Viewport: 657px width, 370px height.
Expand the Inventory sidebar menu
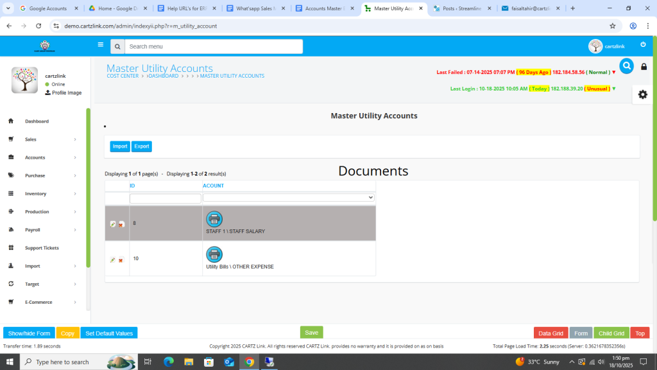point(42,193)
